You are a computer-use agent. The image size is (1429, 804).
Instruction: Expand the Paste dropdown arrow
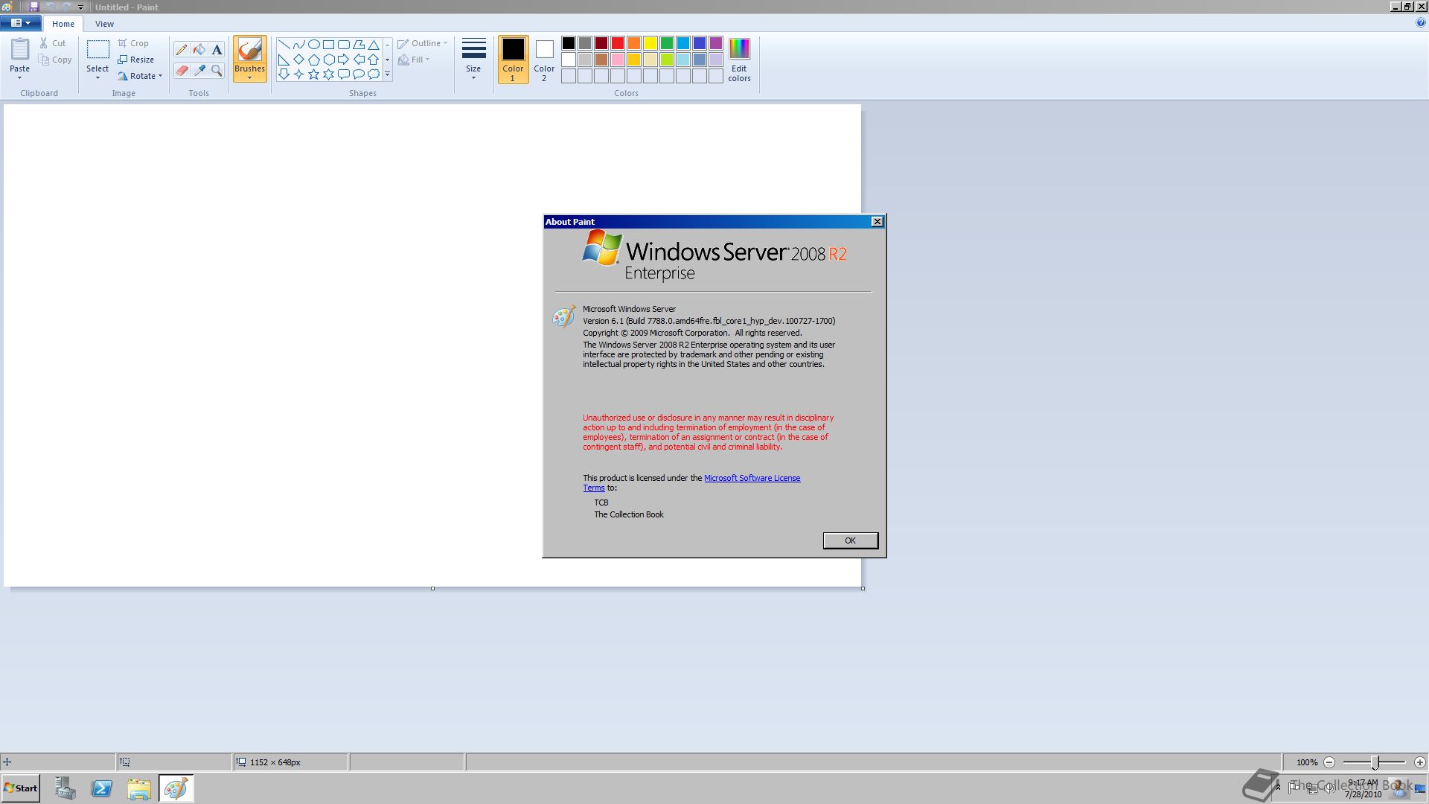[20, 77]
